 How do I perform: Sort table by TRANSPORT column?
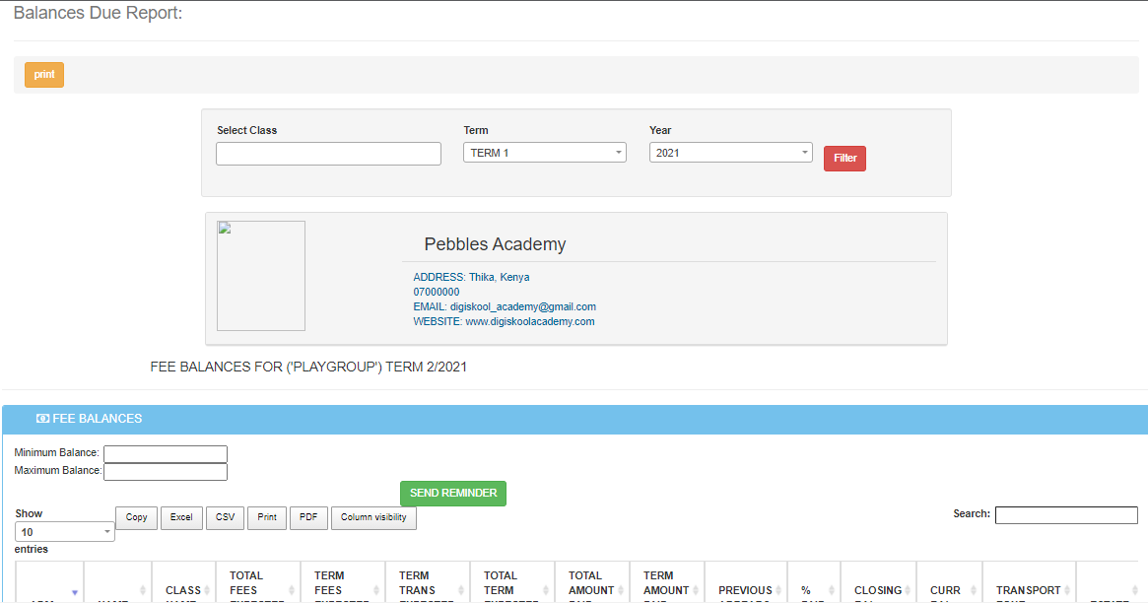click(x=1028, y=590)
